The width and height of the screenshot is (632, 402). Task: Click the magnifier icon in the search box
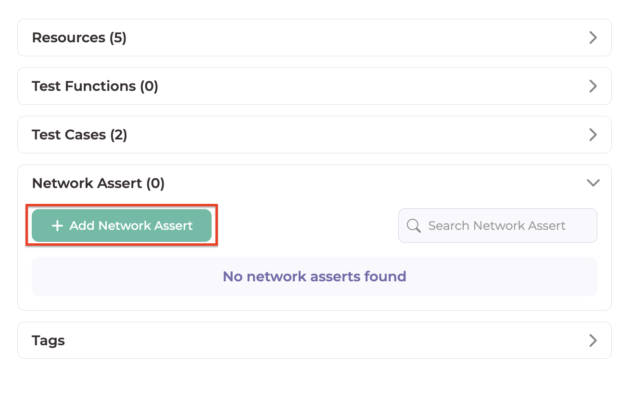(x=414, y=226)
